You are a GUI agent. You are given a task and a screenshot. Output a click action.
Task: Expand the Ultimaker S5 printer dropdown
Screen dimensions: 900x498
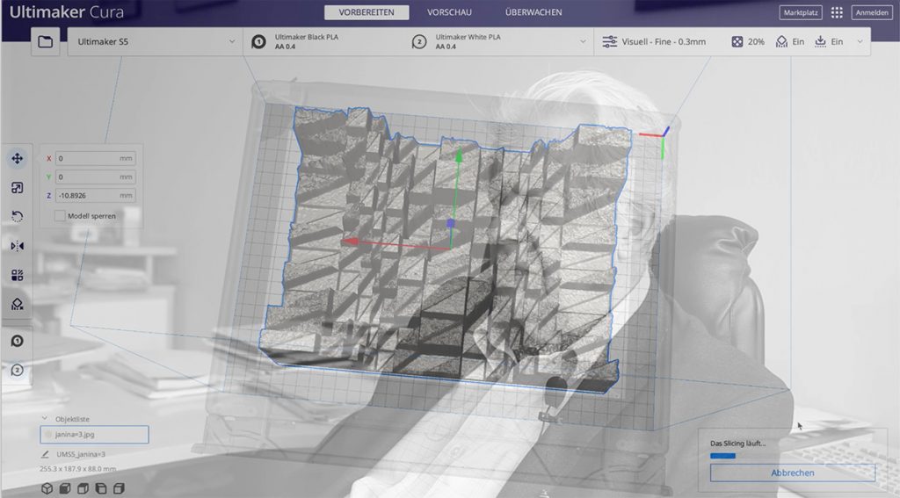coord(154,41)
